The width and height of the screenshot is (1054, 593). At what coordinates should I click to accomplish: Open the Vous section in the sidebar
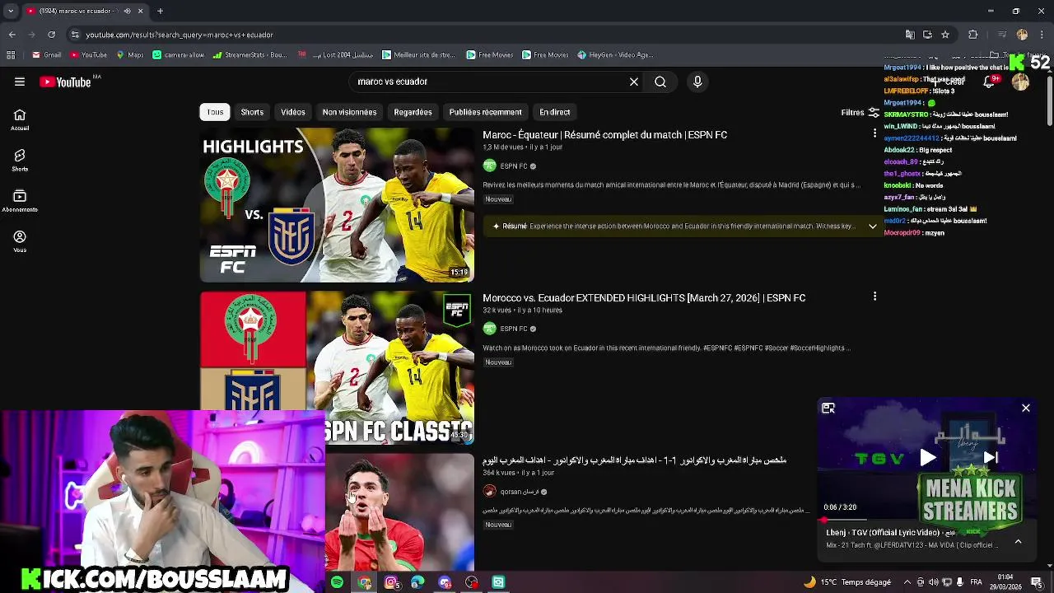tap(20, 241)
